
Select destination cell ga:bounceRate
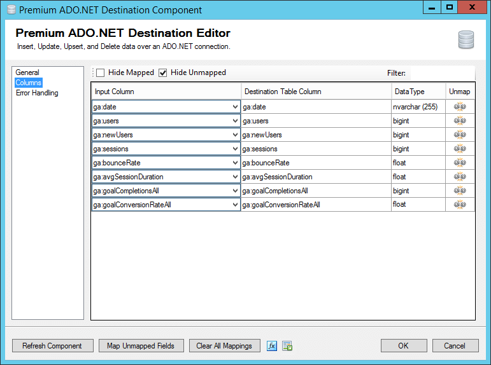click(x=316, y=163)
